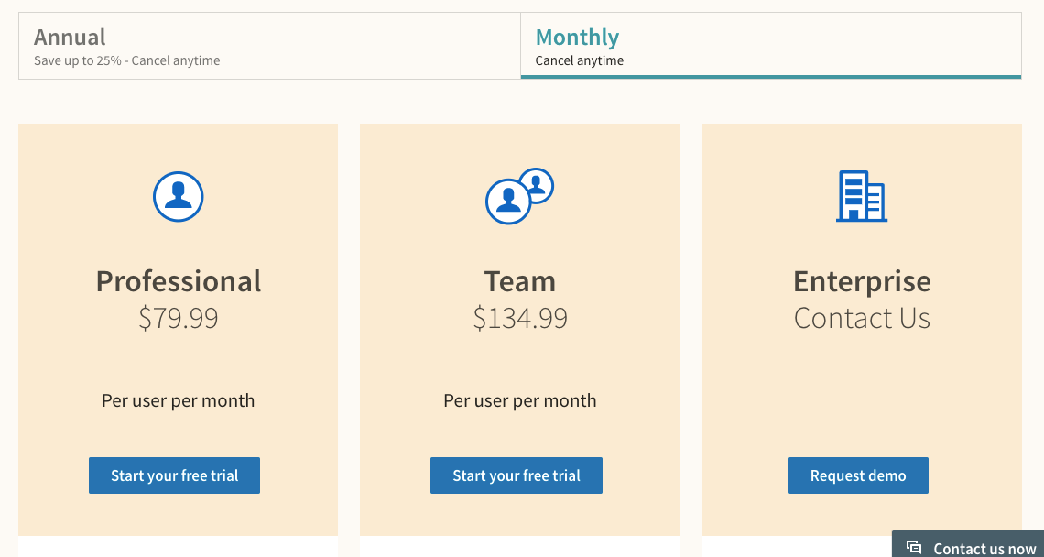Start free trial for Team plan

click(x=517, y=475)
